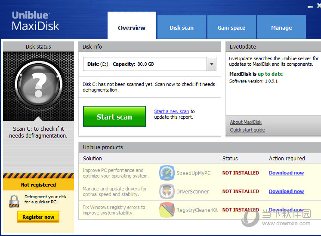The width and height of the screenshot is (321, 236).
Task: Download now link for DriverScanner
Action: (x=286, y=191)
